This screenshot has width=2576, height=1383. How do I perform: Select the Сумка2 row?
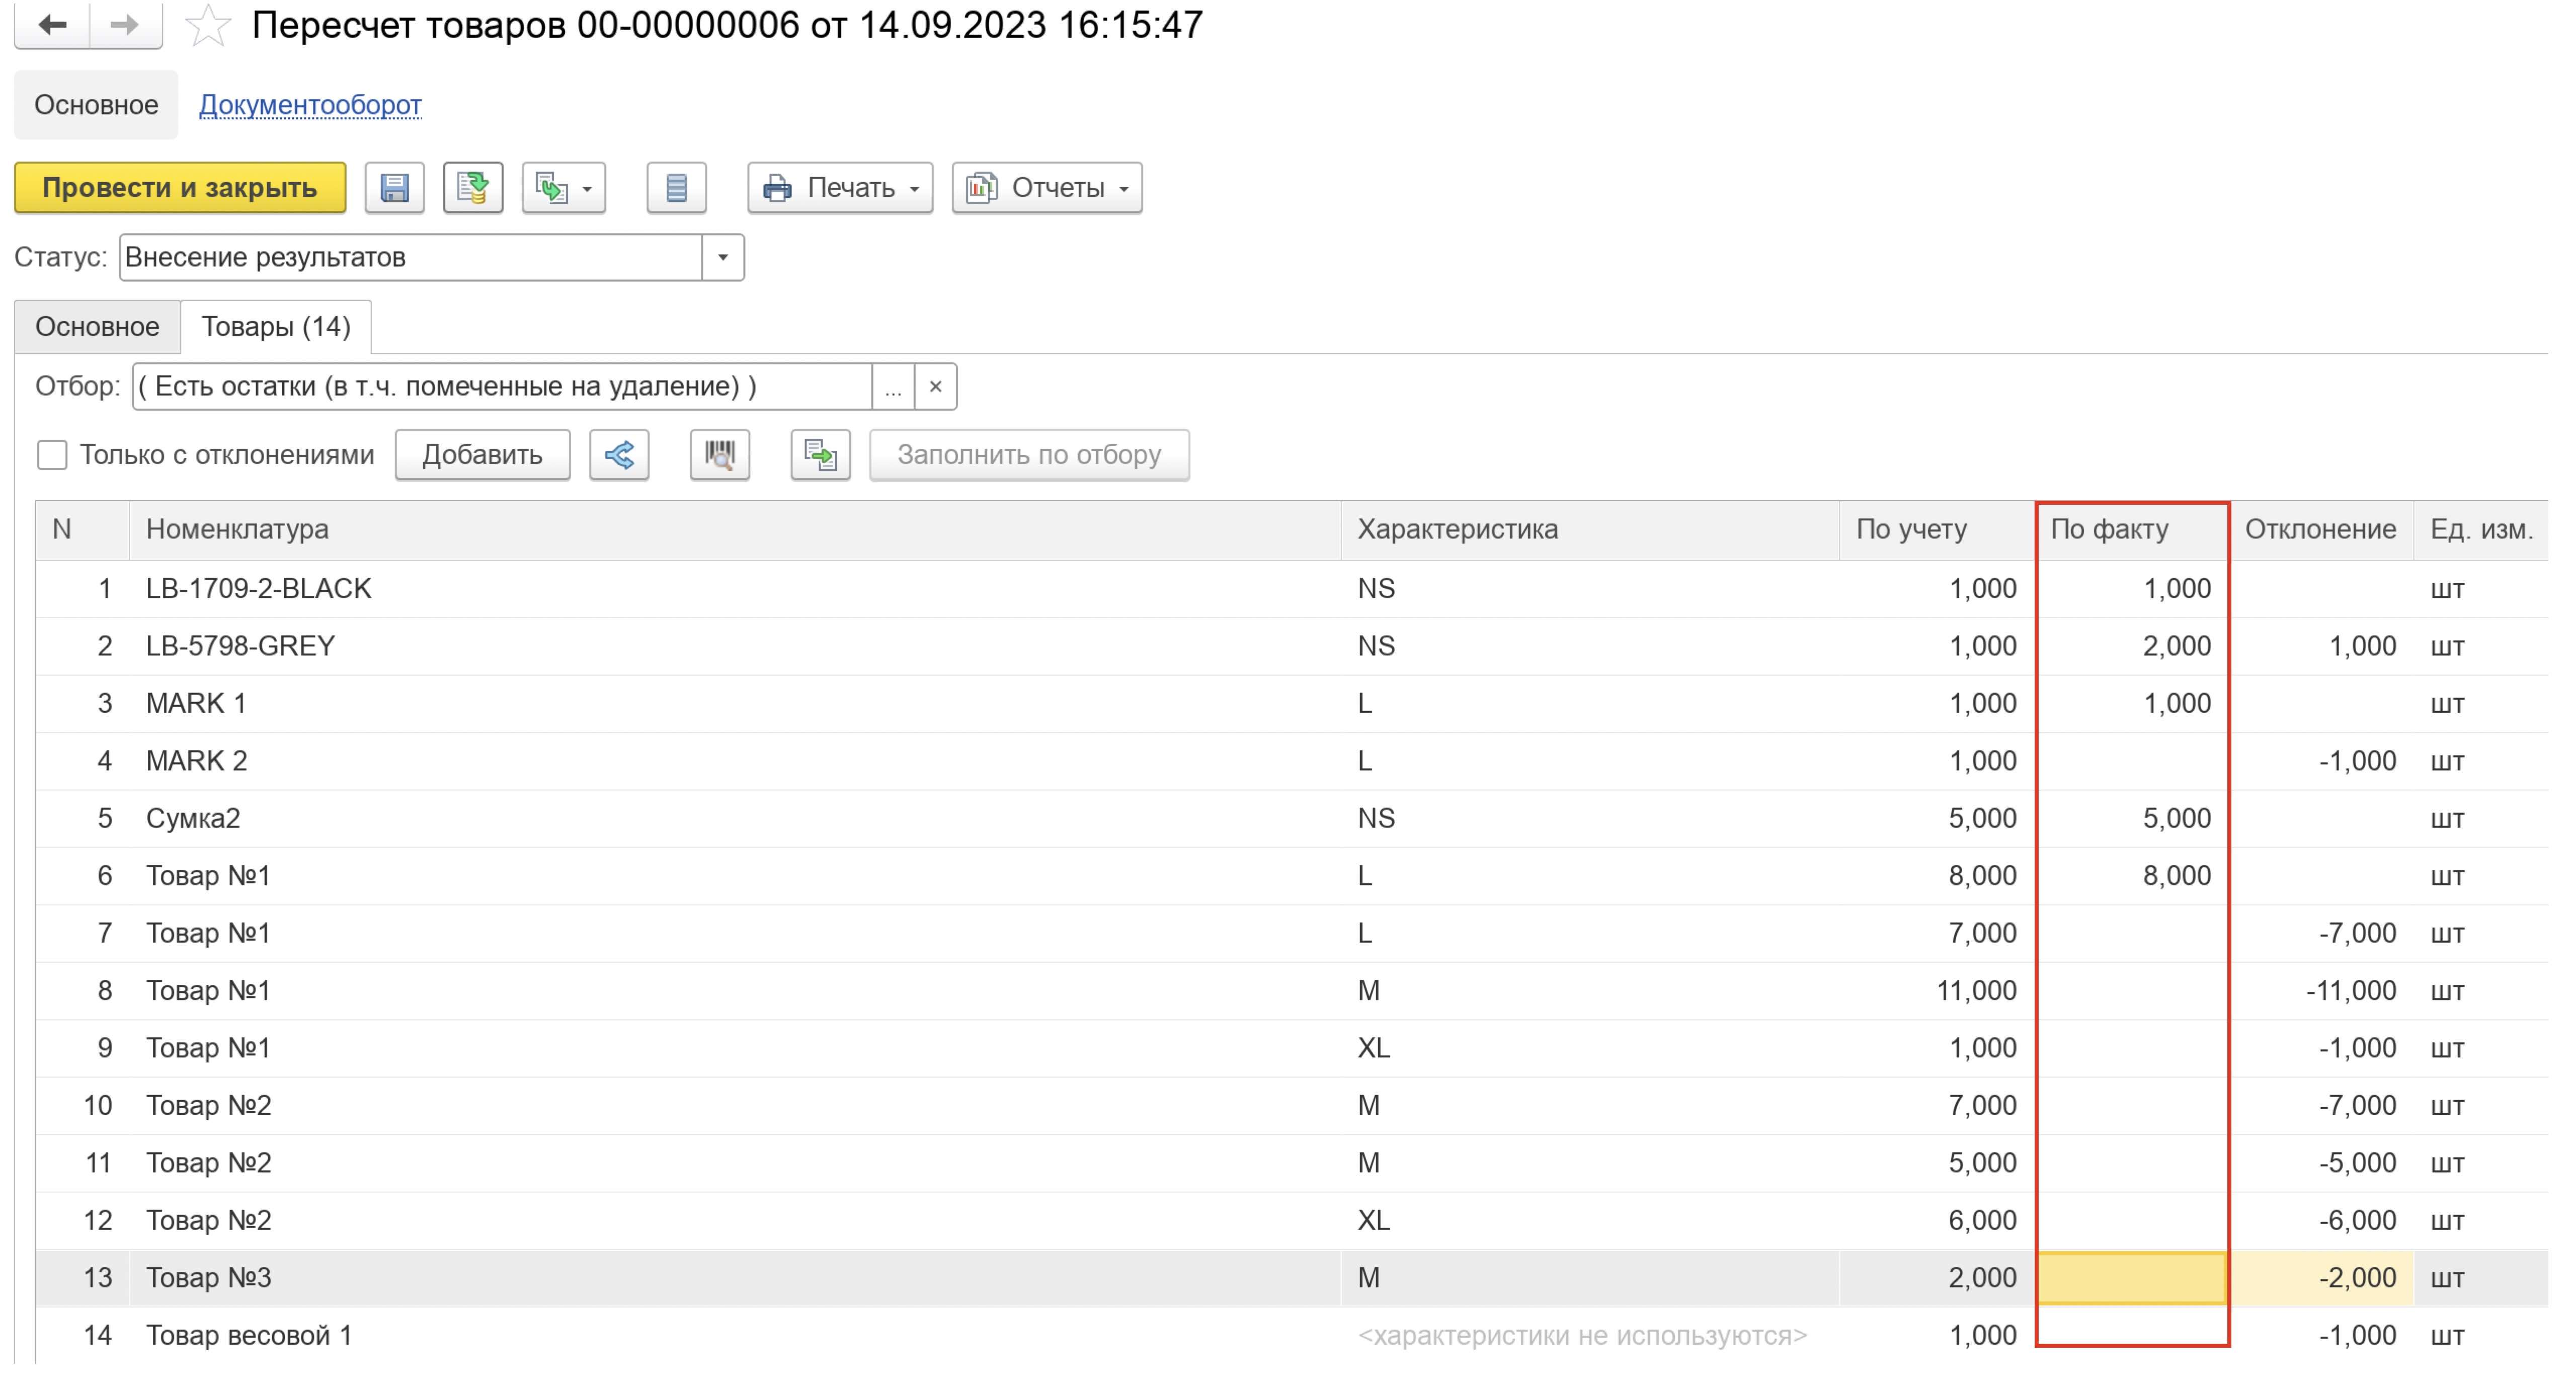click(x=1292, y=819)
